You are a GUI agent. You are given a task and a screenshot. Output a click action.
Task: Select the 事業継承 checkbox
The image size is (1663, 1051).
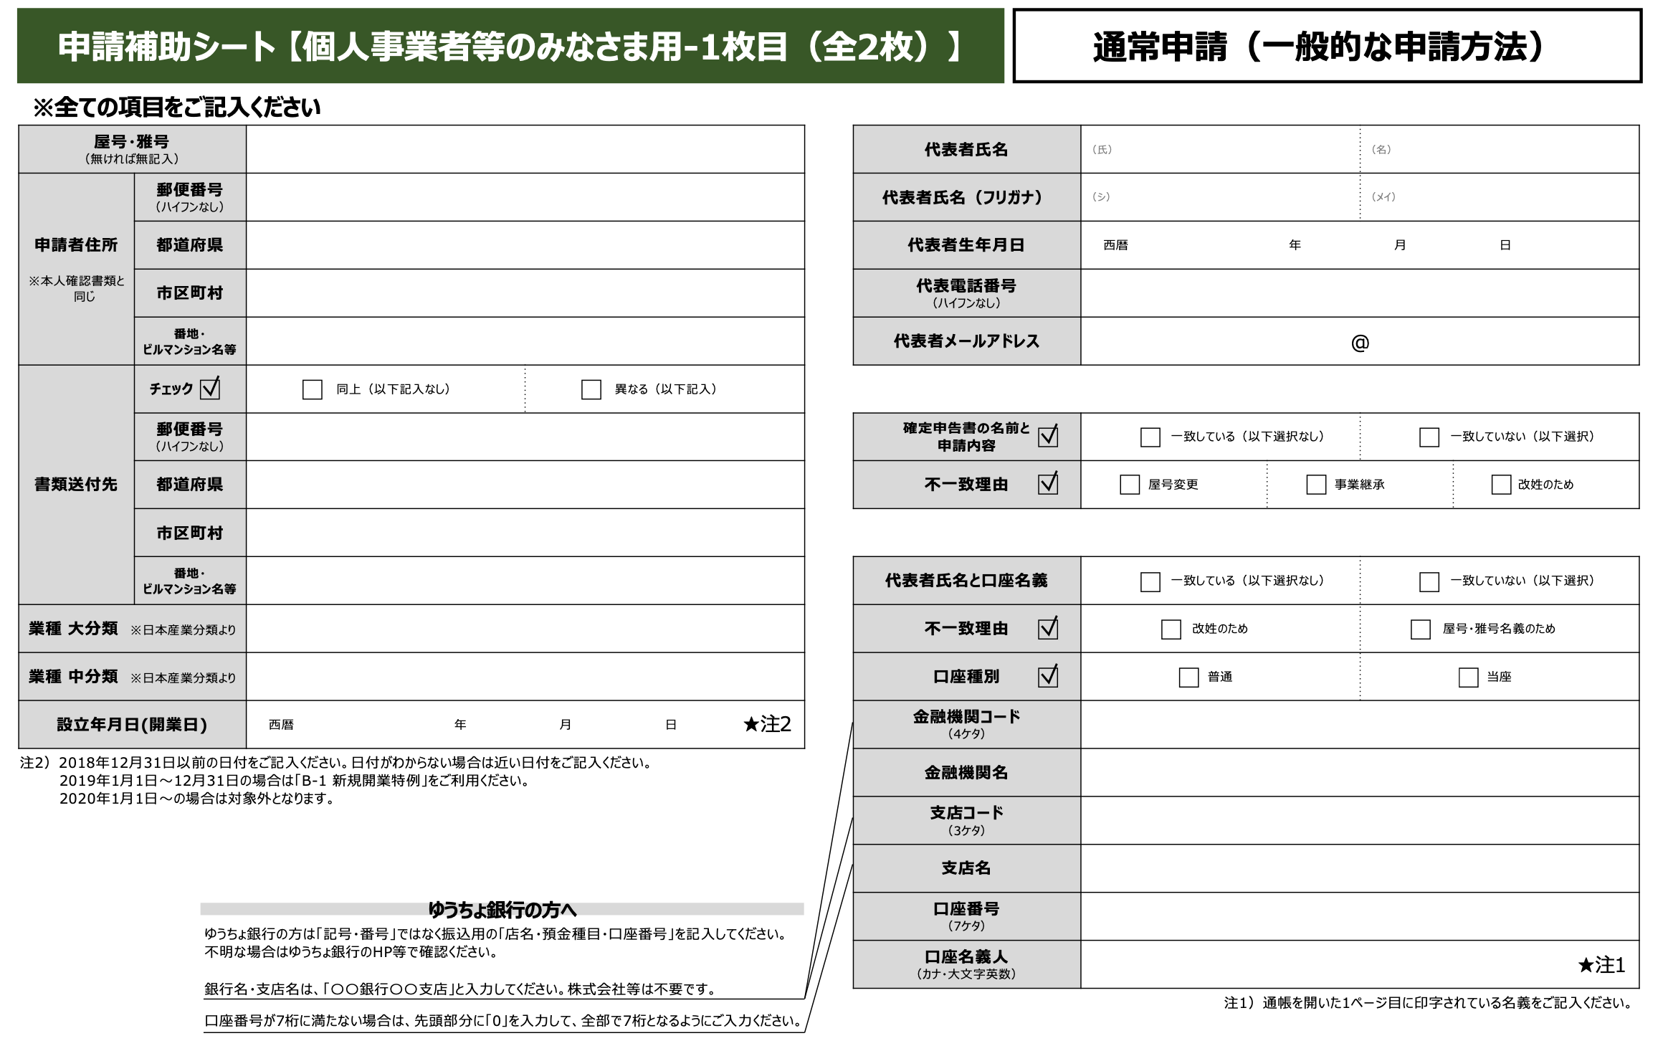pos(1316,485)
